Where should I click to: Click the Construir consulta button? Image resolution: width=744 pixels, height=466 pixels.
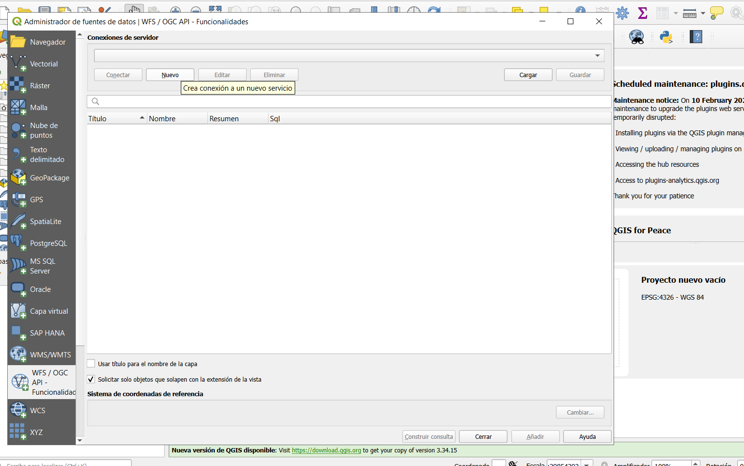tap(429, 436)
